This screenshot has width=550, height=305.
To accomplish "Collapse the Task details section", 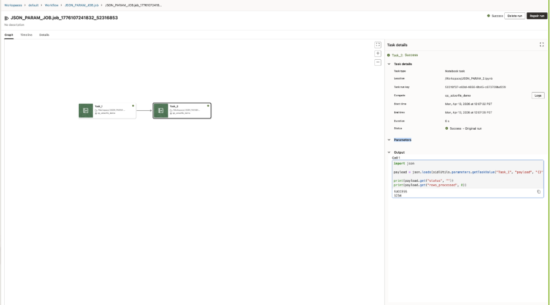I will (389, 64).
